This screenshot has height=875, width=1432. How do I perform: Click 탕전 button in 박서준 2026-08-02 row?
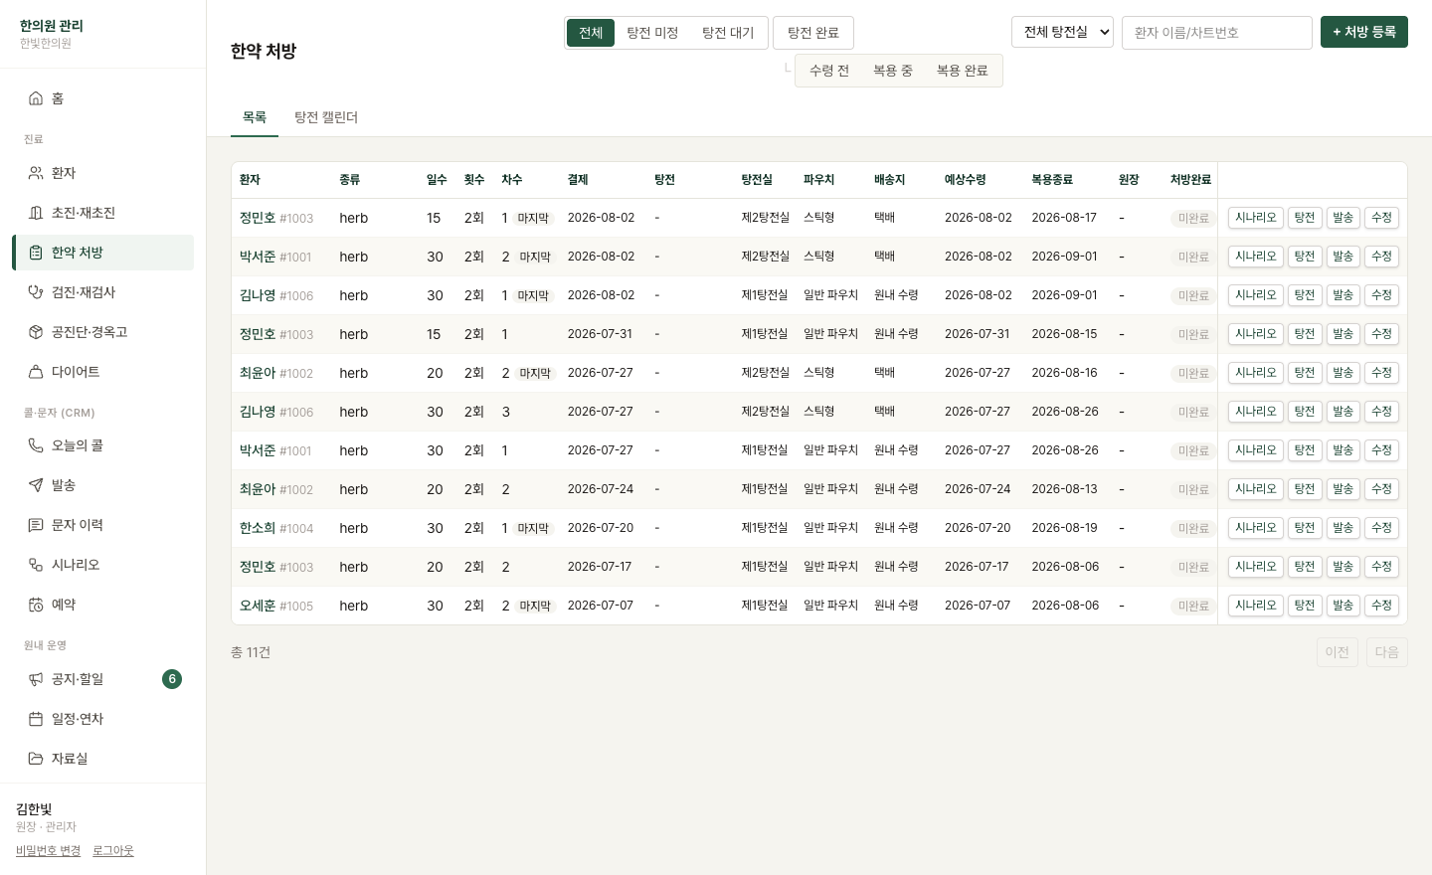click(1305, 257)
